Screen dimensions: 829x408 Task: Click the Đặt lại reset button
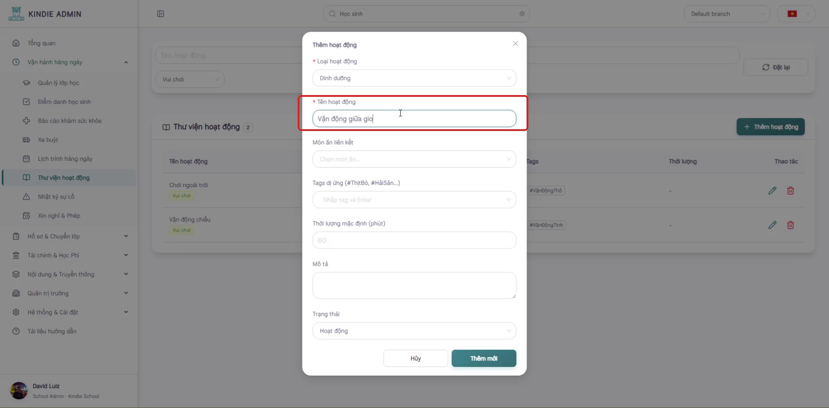775,67
